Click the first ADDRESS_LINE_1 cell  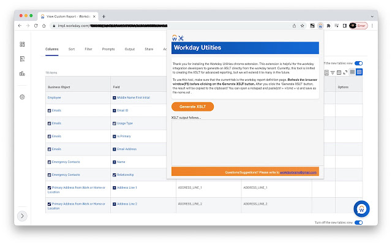click(x=190, y=187)
